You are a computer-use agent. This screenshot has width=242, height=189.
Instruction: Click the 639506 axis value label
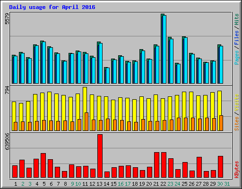(7, 141)
